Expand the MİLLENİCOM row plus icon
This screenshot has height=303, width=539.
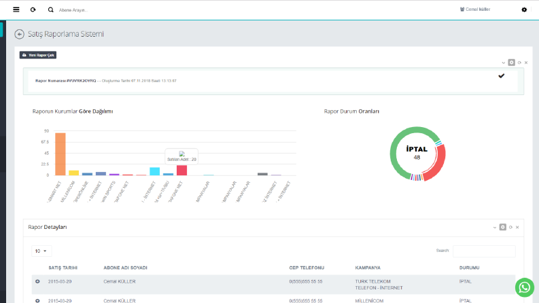coord(37,300)
